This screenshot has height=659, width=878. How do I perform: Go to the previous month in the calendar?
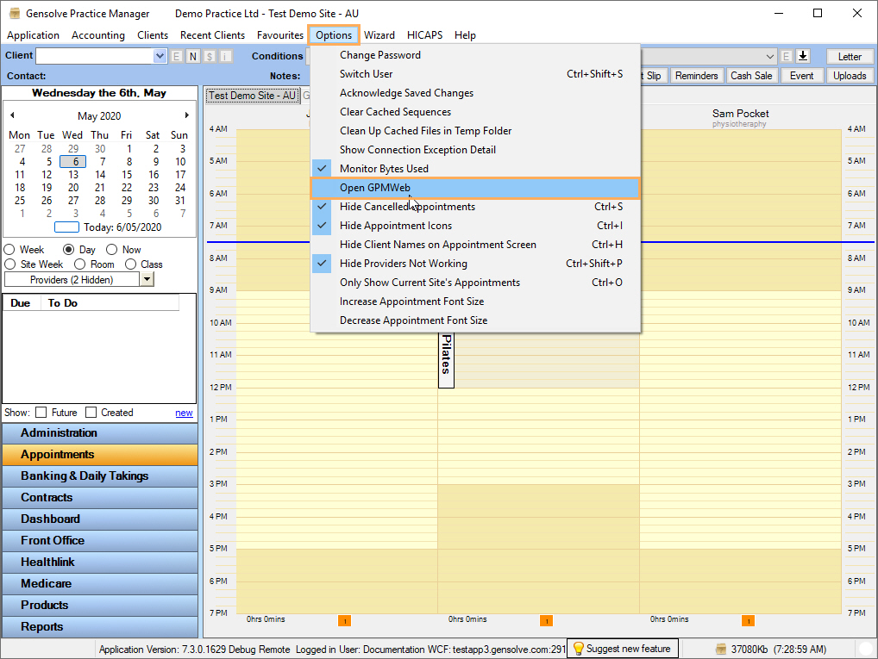click(12, 115)
